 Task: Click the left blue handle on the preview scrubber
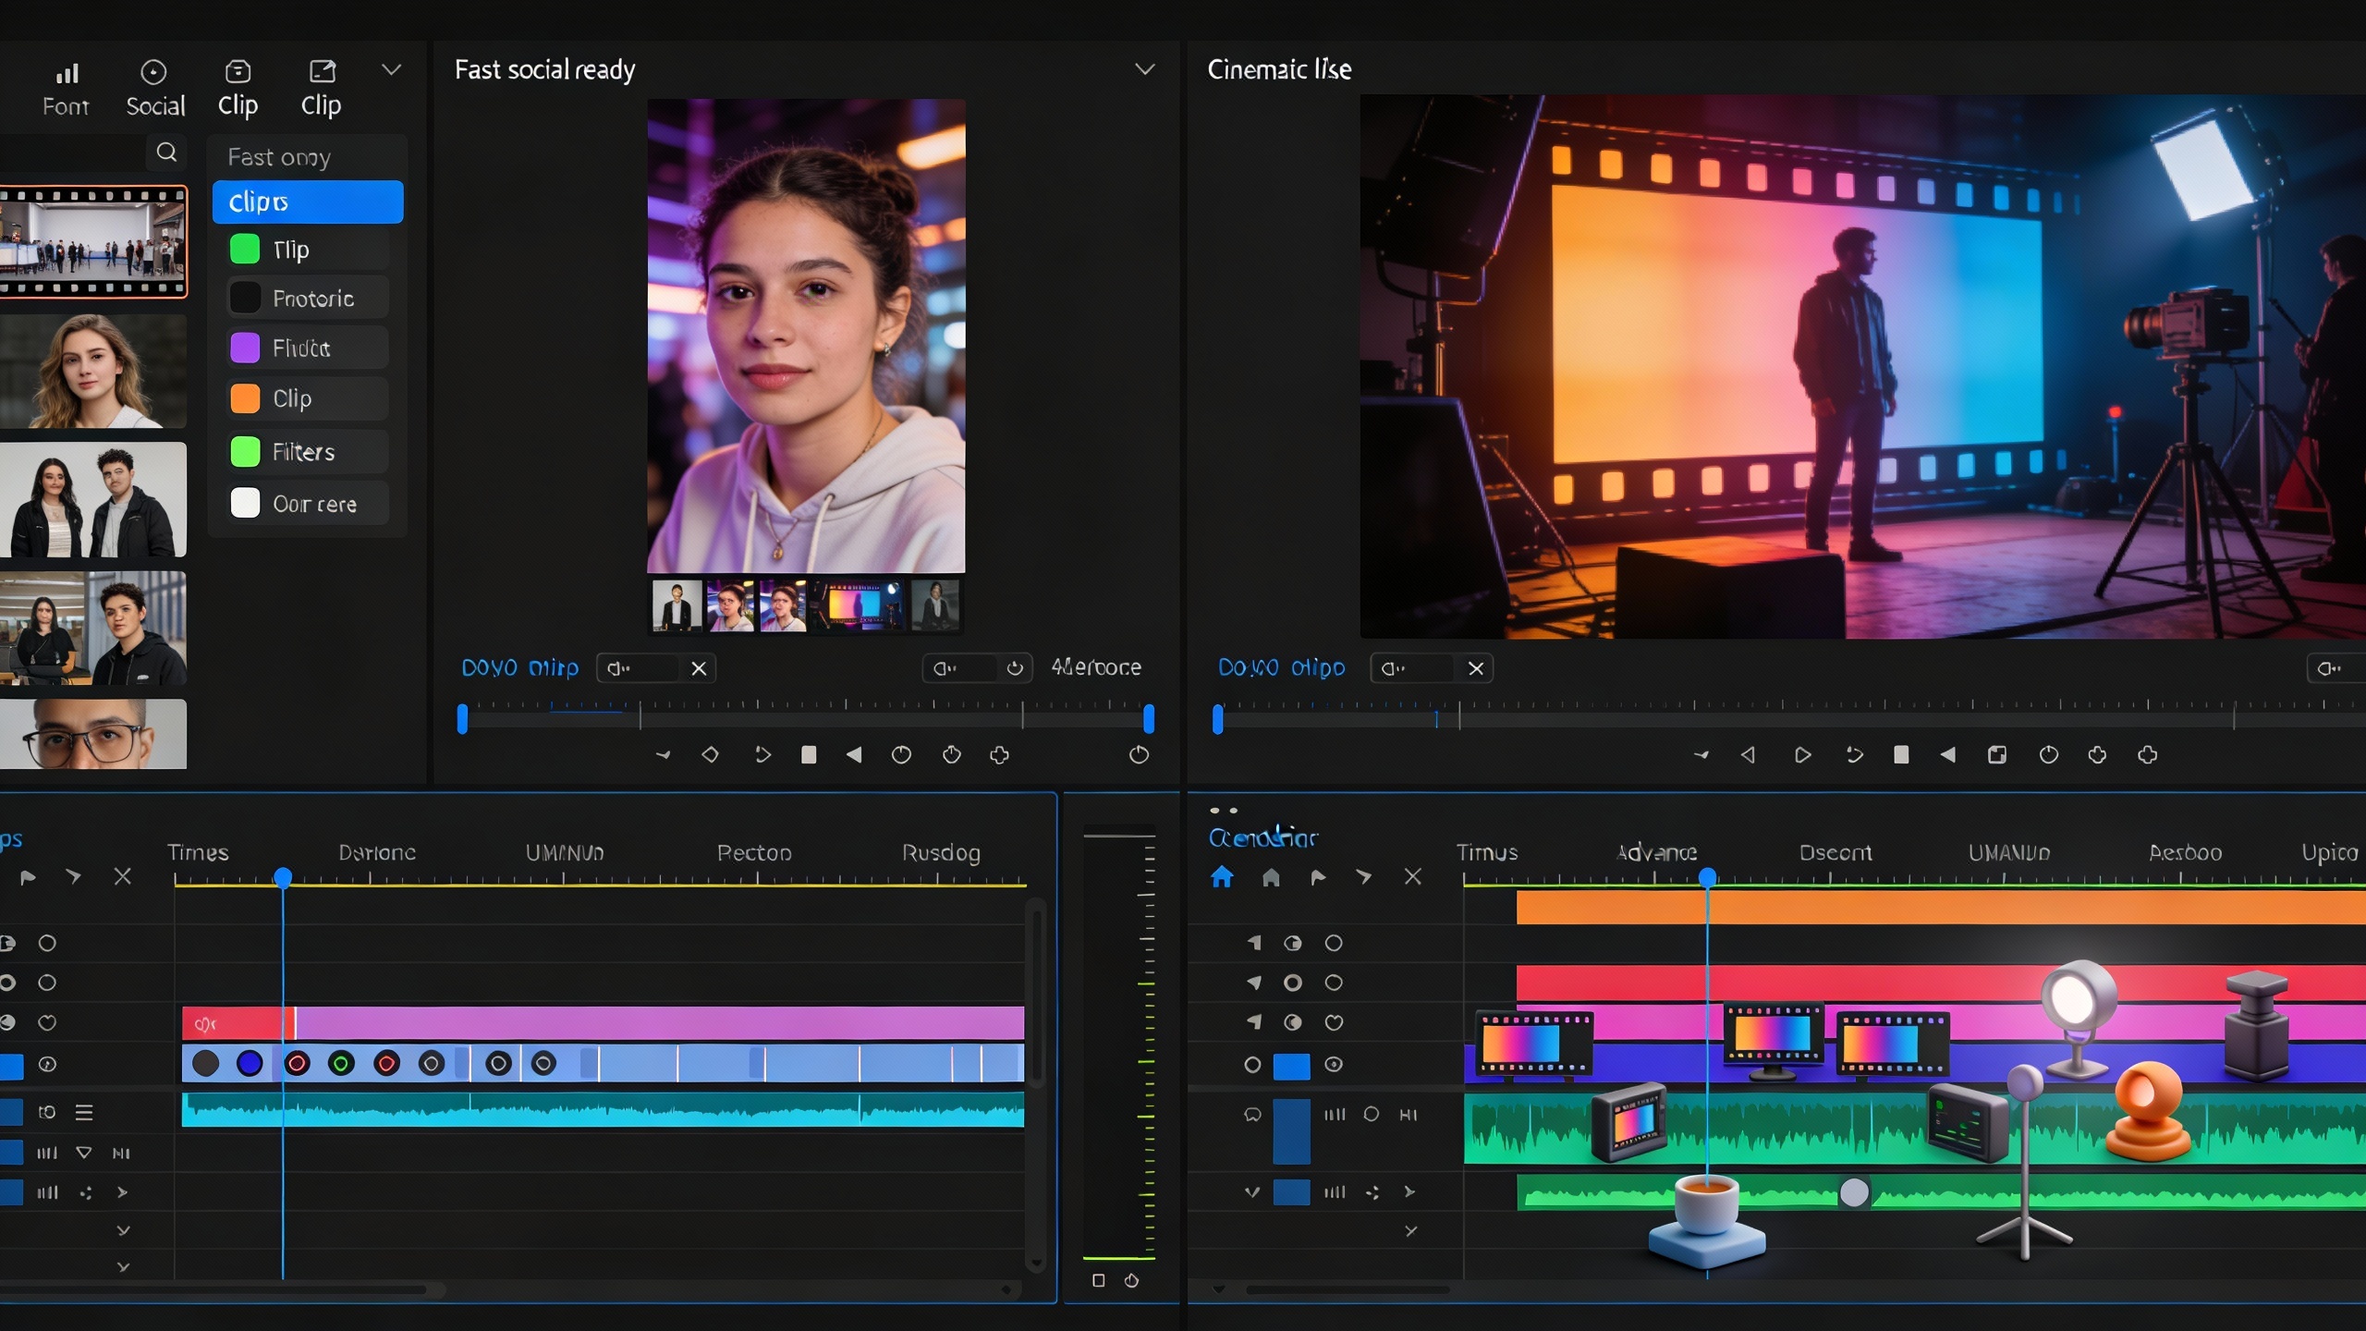pos(462,718)
